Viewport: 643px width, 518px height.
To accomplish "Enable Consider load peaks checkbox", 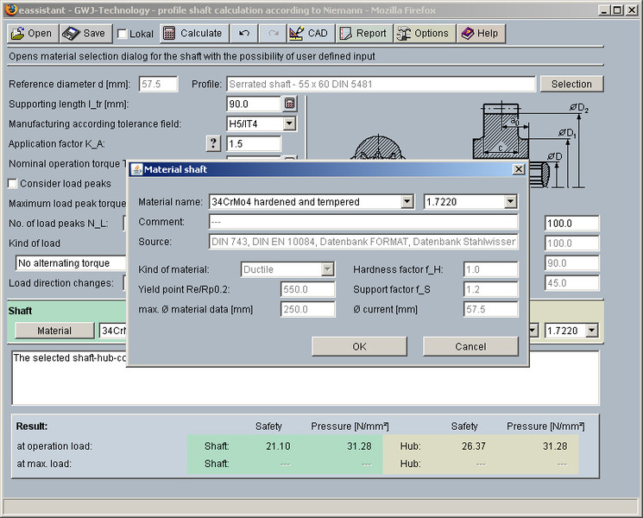I will point(13,184).
